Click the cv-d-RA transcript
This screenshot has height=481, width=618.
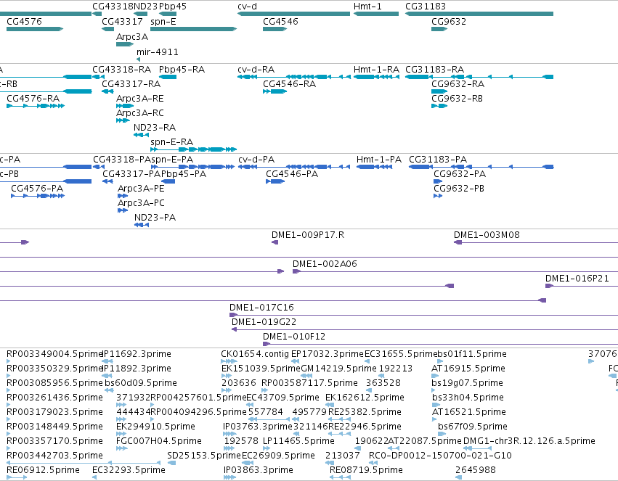(294, 77)
